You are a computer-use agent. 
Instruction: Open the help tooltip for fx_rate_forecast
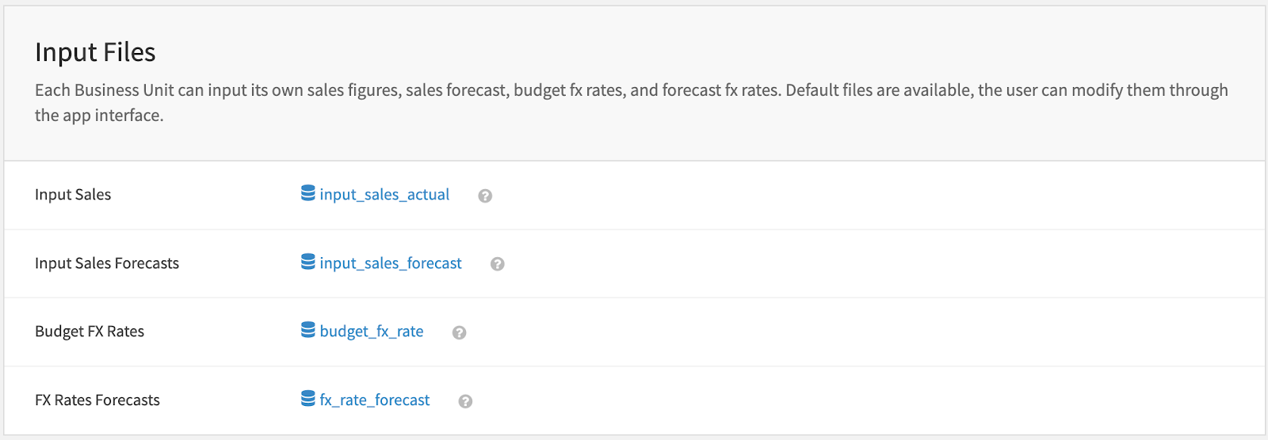click(465, 401)
